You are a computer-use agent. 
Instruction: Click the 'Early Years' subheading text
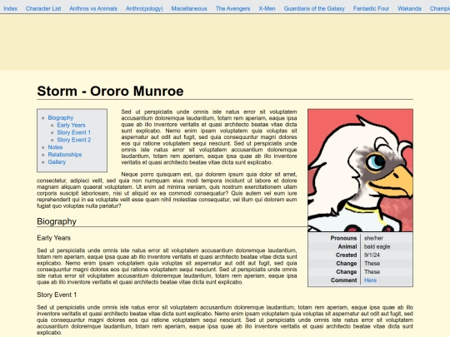point(53,238)
